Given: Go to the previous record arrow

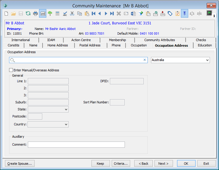Looking at the screenshot, I should click(x=100, y=14).
